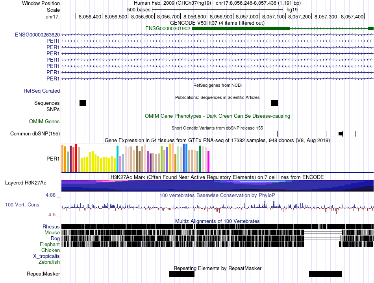Click 'RefSeq genes from NCBI' track title
The width and height of the screenshot is (374, 283).
click(x=218, y=85)
